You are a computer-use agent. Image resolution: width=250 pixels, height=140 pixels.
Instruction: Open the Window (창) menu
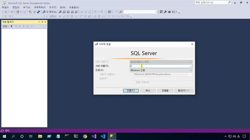pos(62,7)
